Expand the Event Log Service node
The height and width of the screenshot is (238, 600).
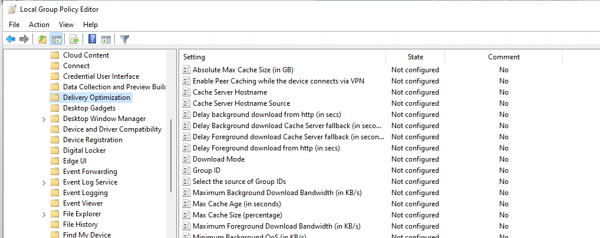pos(44,183)
